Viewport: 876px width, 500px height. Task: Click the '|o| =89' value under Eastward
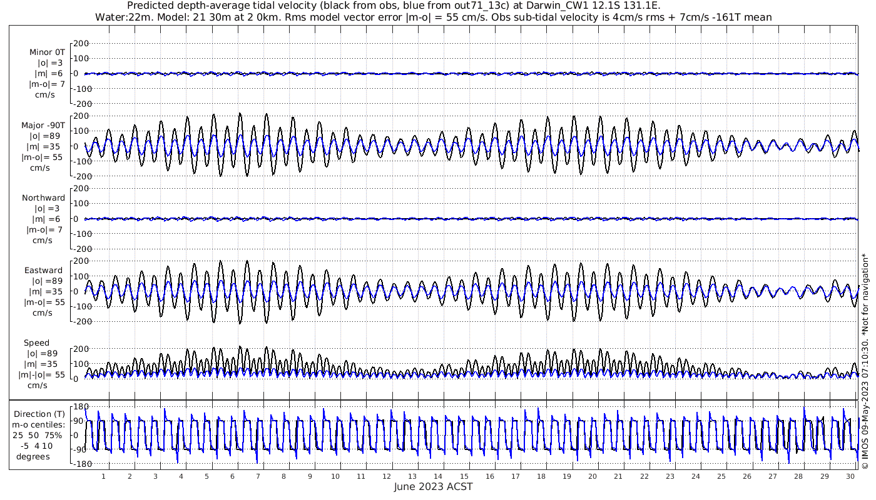(49, 281)
